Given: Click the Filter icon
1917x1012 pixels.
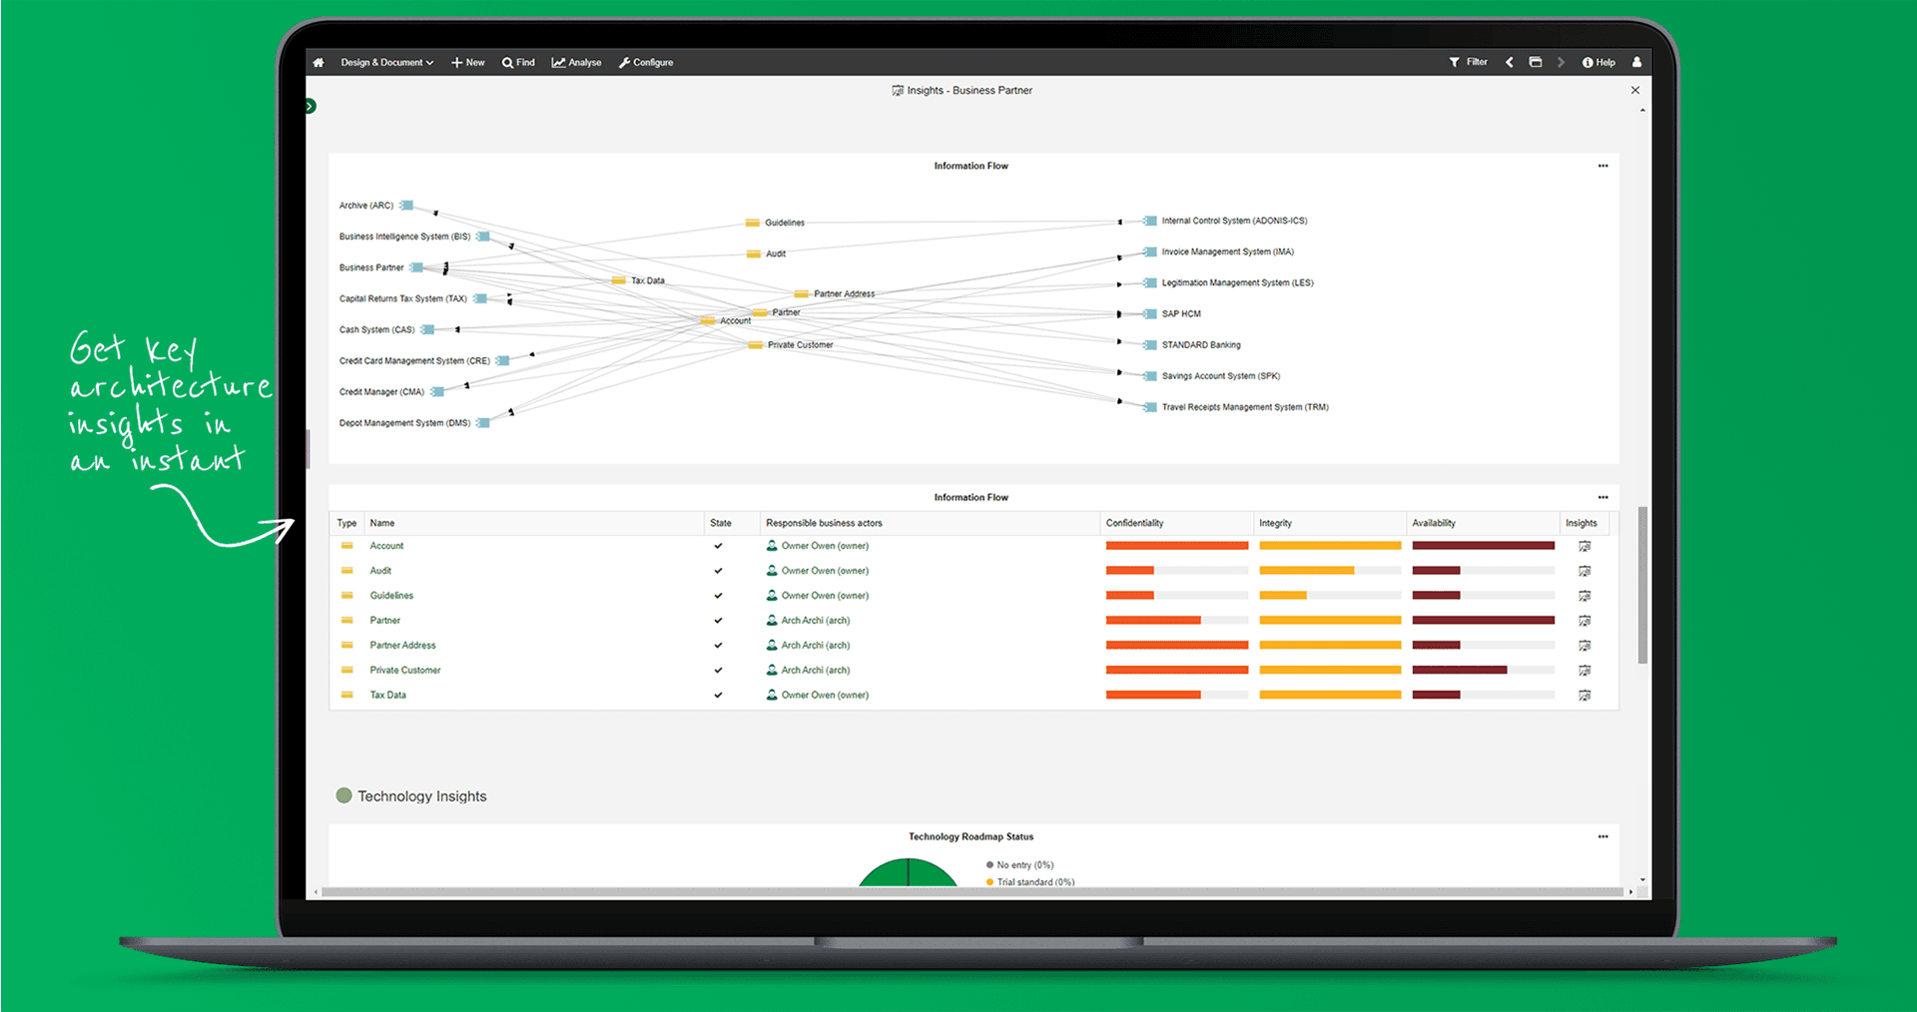Looking at the screenshot, I should (1455, 62).
